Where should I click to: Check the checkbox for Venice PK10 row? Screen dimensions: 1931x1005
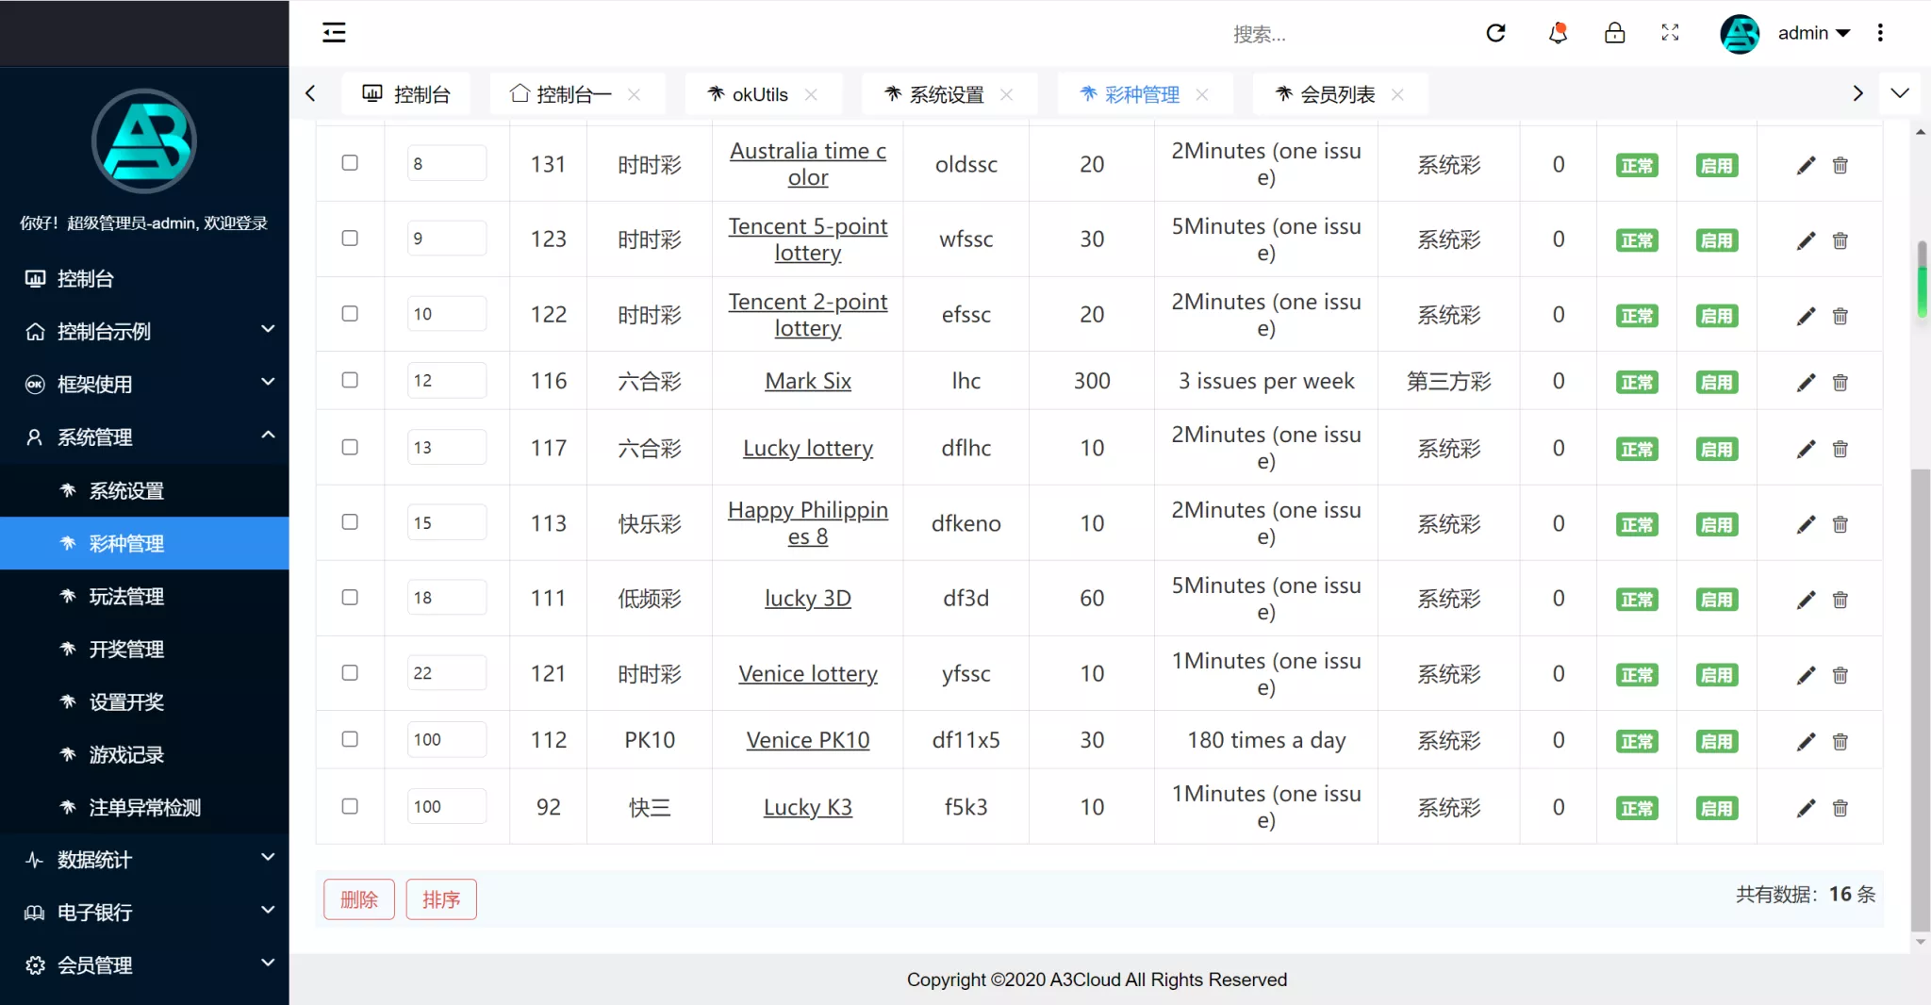pyautogui.click(x=349, y=739)
